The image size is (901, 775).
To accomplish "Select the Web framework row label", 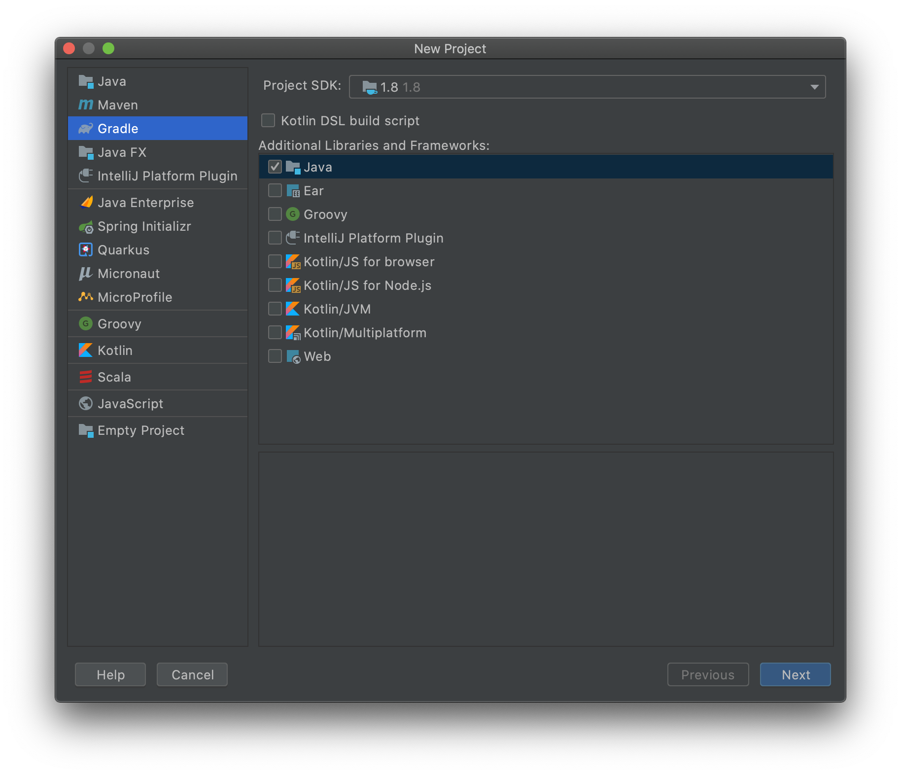I will (317, 356).
